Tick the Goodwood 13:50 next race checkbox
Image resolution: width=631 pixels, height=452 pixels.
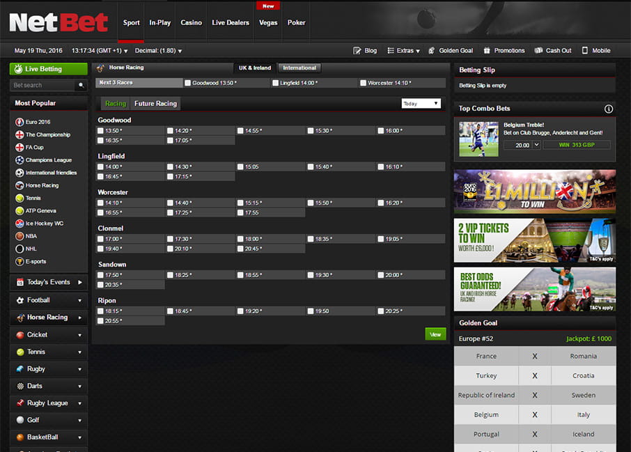(x=187, y=83)
